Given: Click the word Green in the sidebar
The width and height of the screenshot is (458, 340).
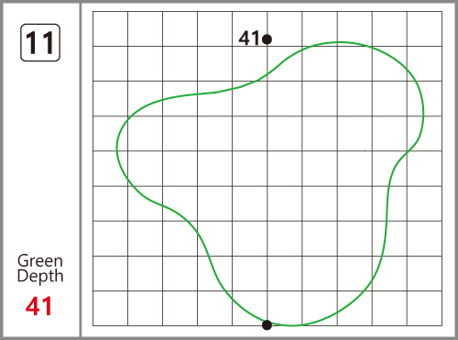Looking at the screenshot, I should pos(40,261).
